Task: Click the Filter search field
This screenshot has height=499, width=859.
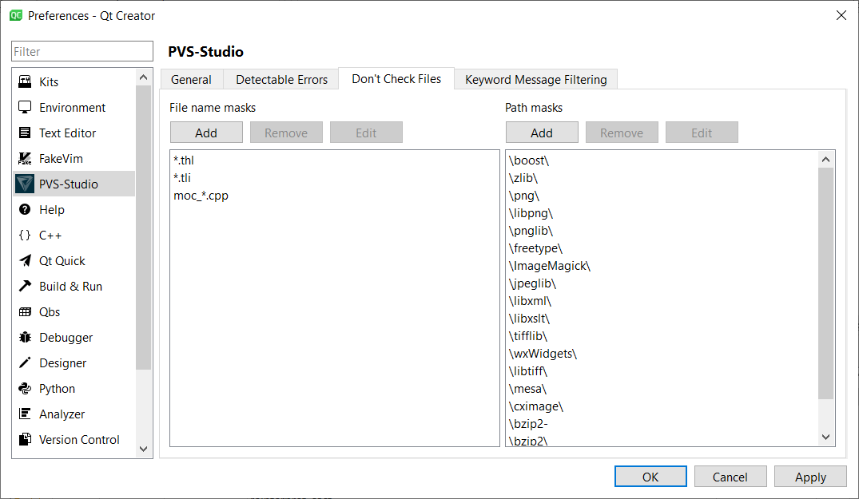Action: click(82, 52)
